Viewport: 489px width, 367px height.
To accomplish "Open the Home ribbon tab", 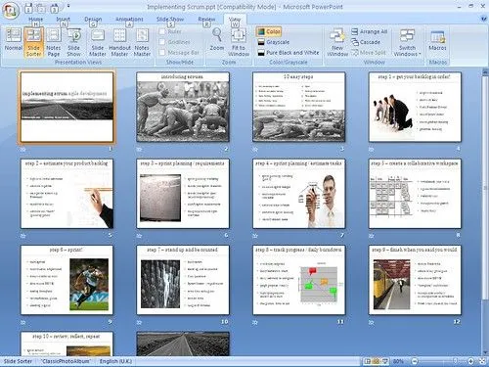I will pyautogui.click(x=35, y=20).
